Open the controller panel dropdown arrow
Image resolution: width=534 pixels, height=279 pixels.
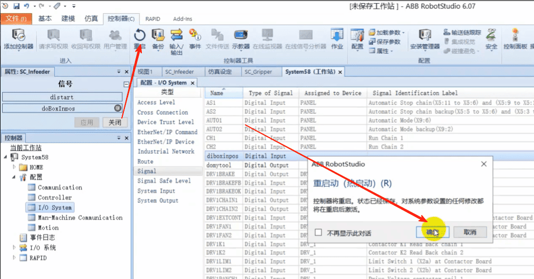tap(119, 138)
